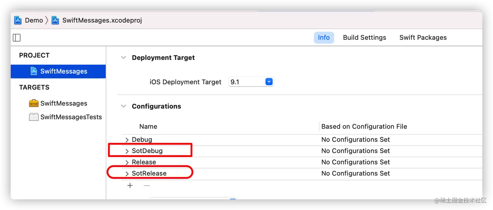Select the Release configuration name

pos(144,162)
